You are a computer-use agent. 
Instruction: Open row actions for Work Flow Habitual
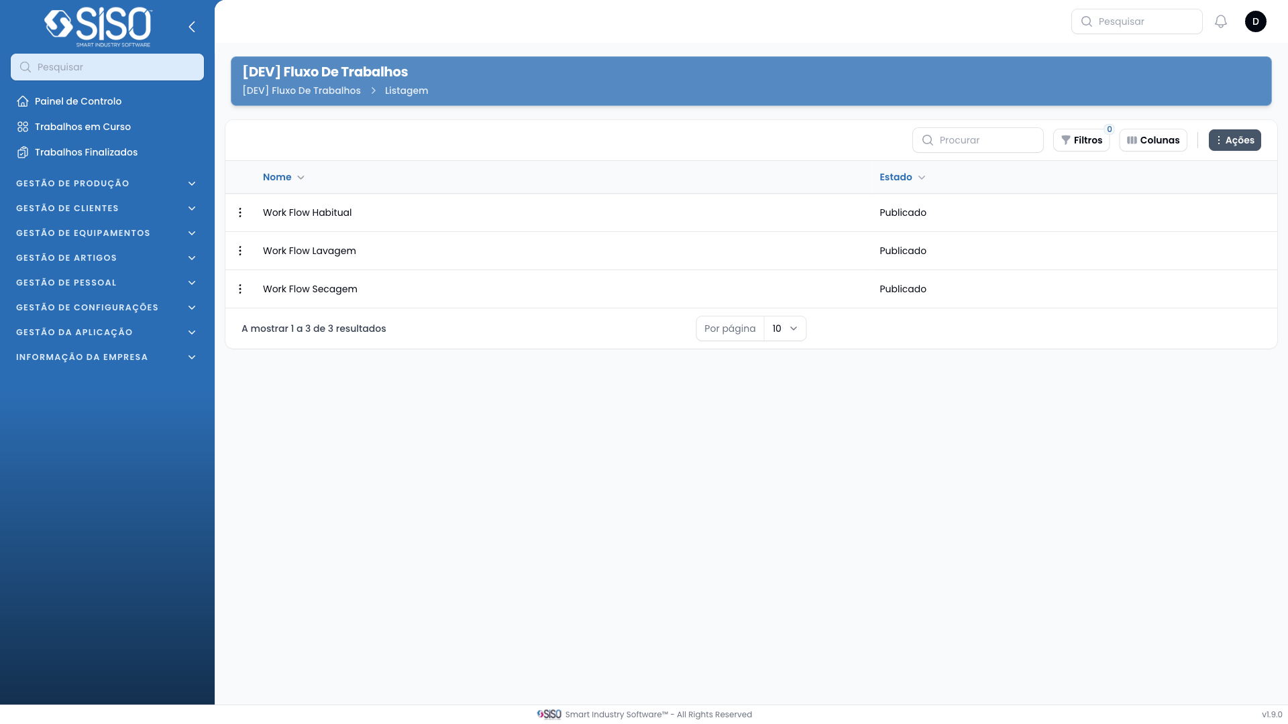[x=240, y=213]
